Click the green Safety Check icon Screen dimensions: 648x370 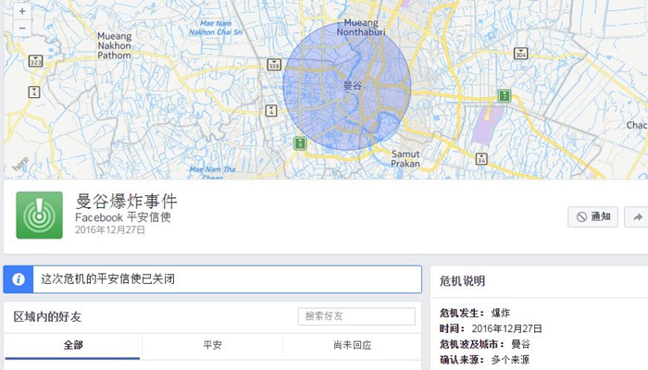click(x=39, y=216)
